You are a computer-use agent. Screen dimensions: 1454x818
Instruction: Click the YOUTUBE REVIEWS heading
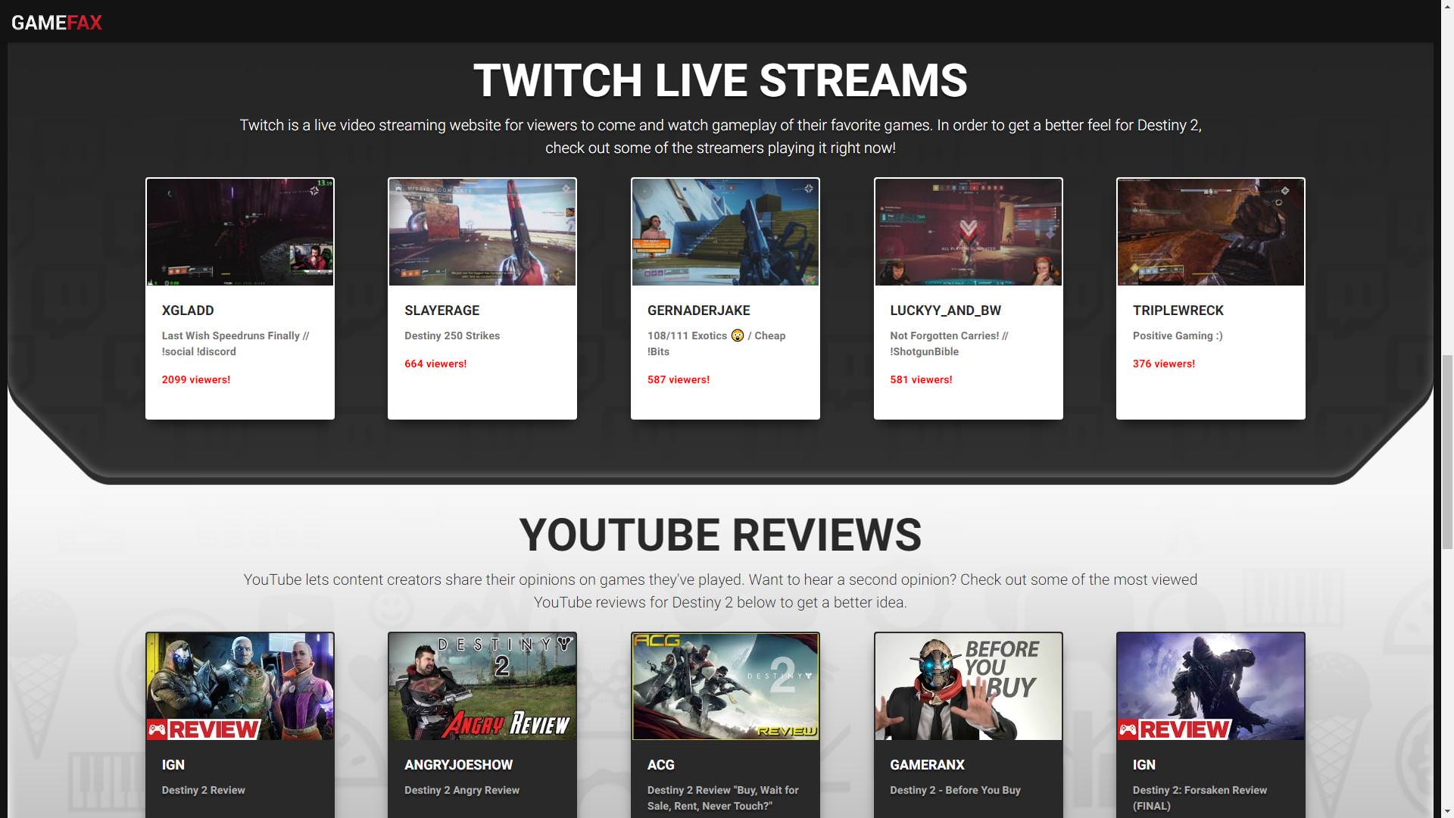click(720, 535)
